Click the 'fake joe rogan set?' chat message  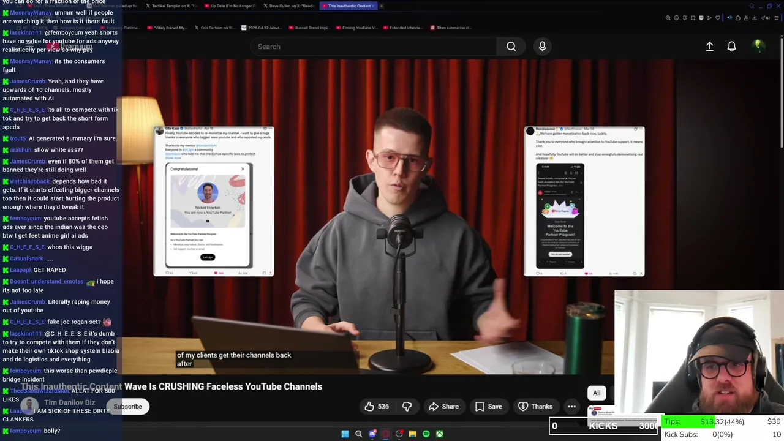pos(73,322)
